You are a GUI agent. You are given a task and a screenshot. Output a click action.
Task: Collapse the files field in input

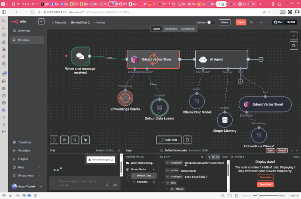coord(163,183)
